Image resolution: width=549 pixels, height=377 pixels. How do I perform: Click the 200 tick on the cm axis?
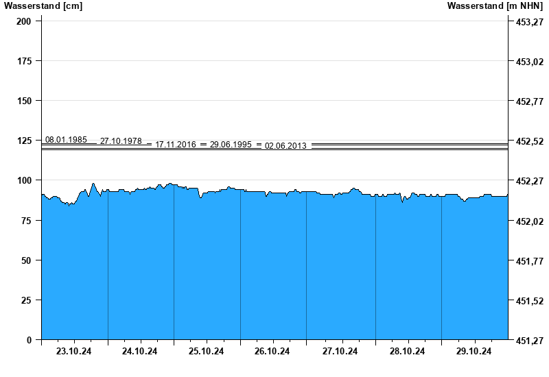24,21
